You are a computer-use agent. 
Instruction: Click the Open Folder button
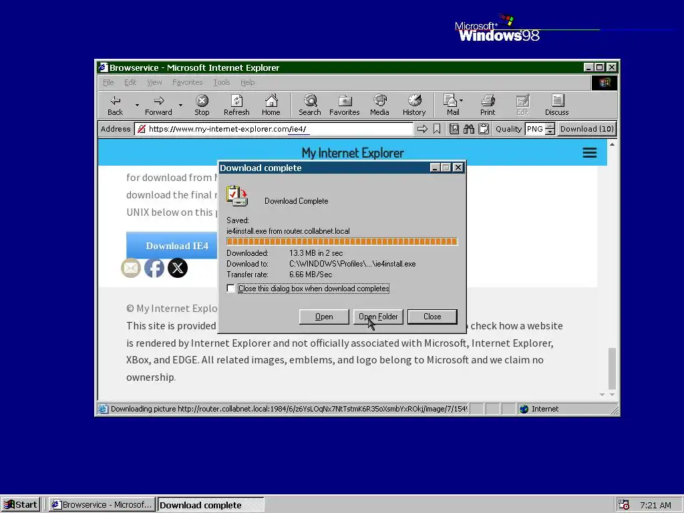click(378, 317)
